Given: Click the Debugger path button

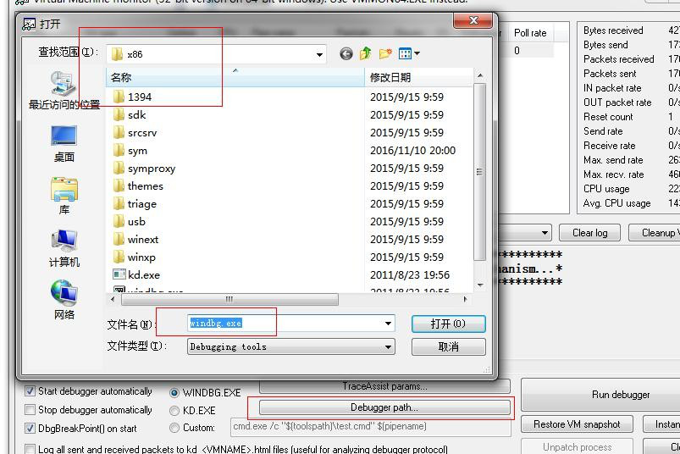Looking at the screenshot, I should [384, 407].
